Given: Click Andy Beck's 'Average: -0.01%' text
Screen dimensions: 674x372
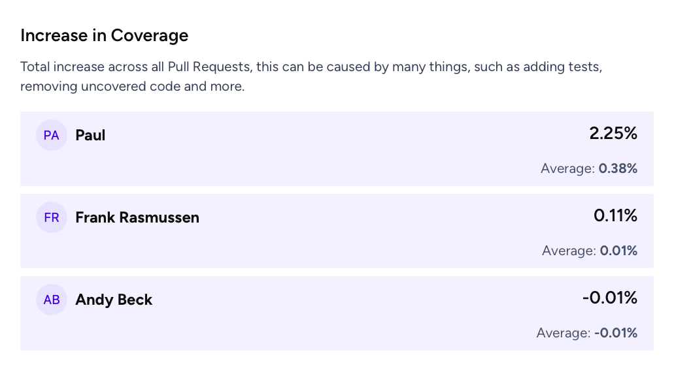Looking at the screenshot, I should pos(586,333).
